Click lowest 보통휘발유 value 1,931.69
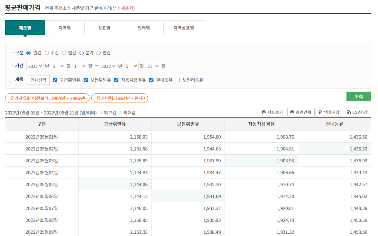Viewport: 378px width, 236px height. [212, 196]
